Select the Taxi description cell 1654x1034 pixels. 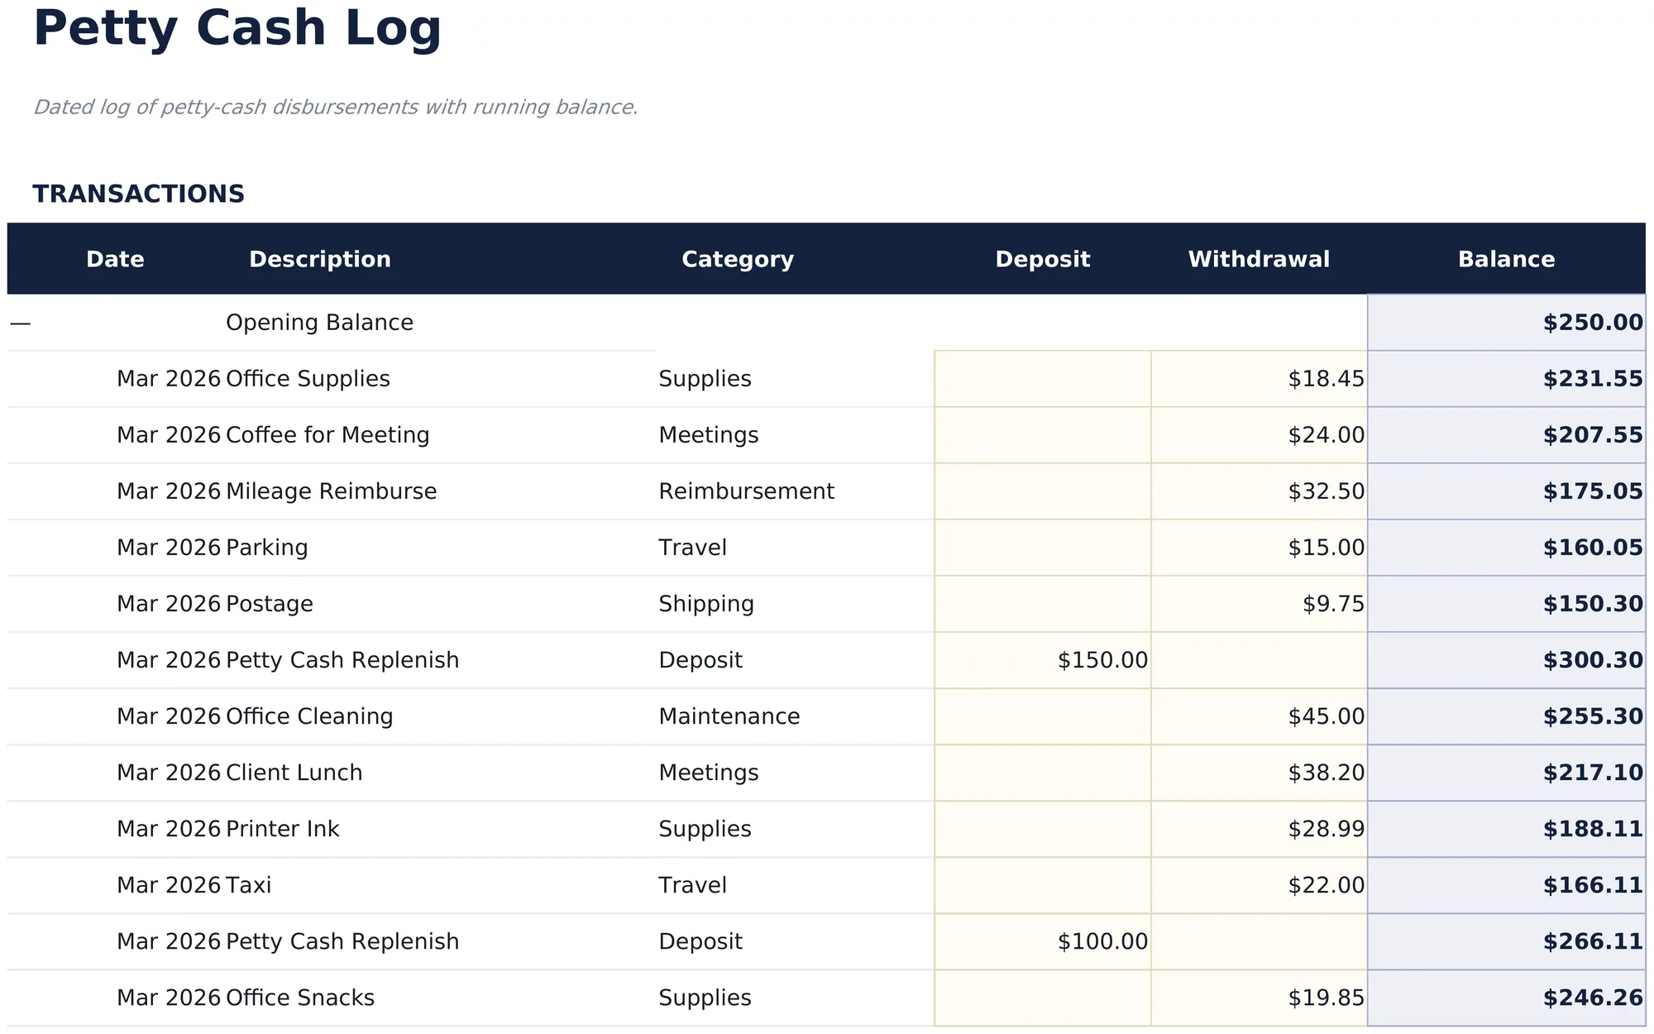click(440, 885)
